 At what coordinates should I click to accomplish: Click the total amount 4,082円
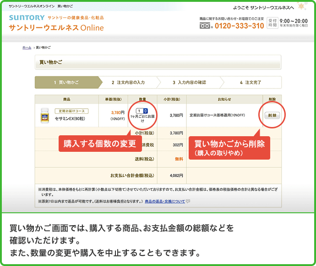(176, 176)
